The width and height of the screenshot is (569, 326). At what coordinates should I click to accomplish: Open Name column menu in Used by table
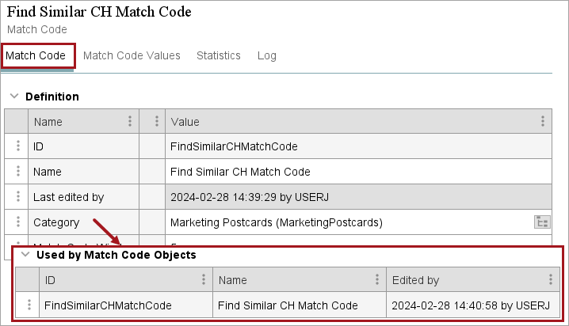378,280
